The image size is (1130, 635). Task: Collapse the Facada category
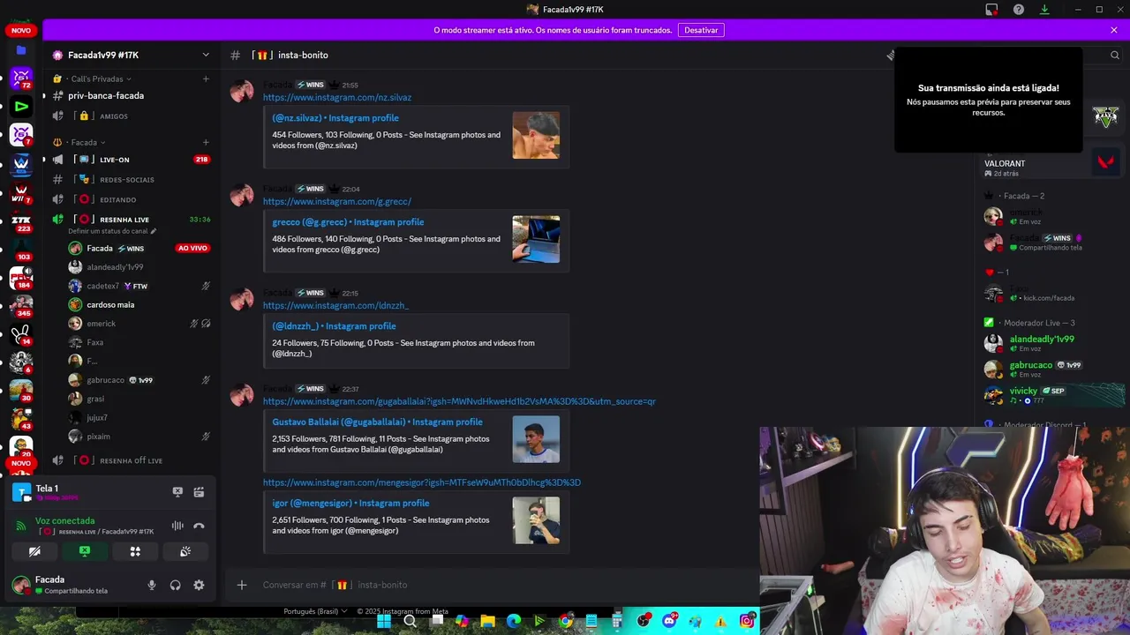(88, 142)
